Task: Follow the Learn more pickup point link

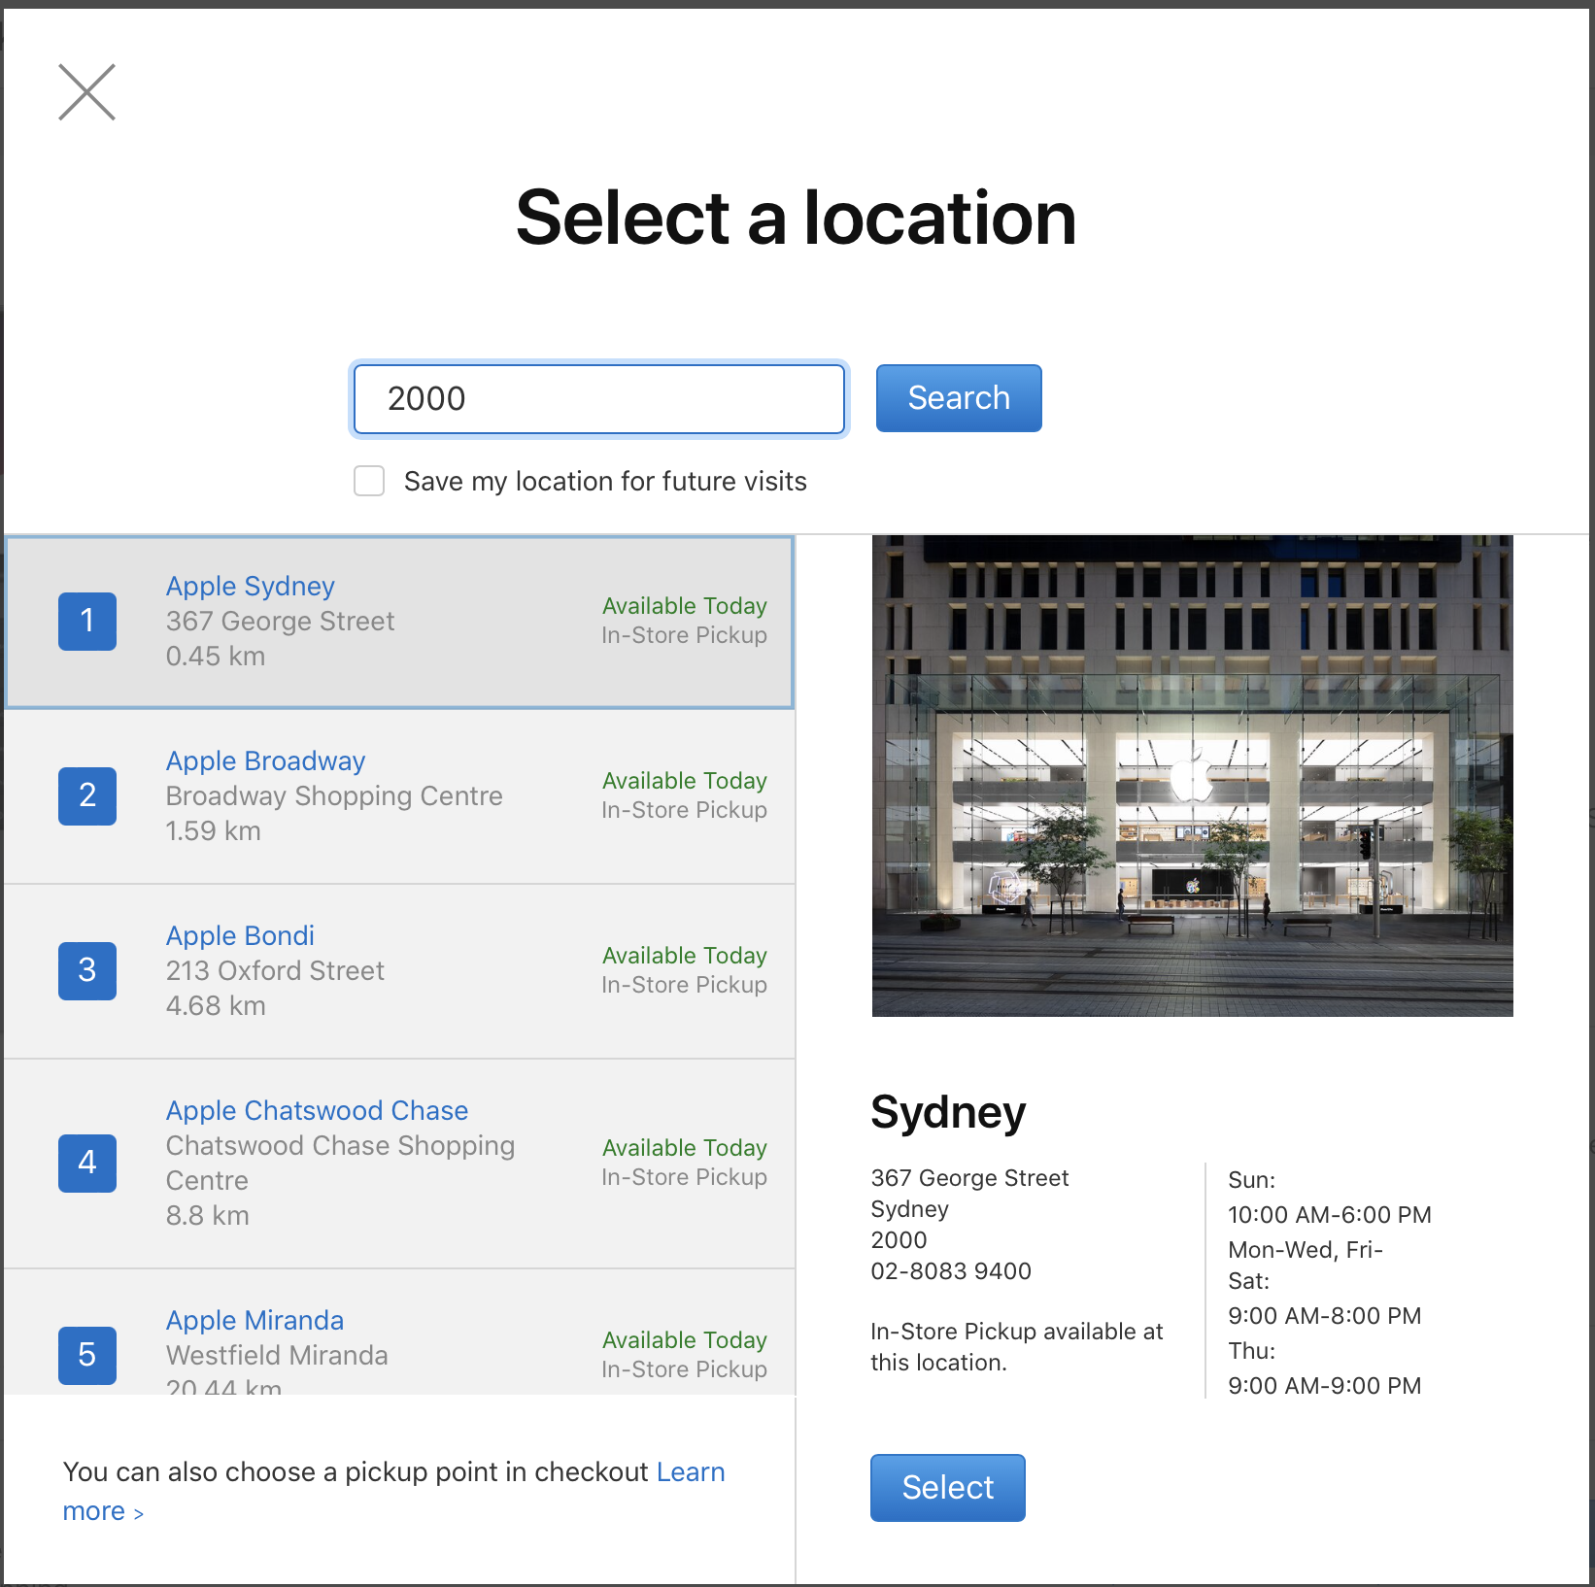Action: [691, 1472]
